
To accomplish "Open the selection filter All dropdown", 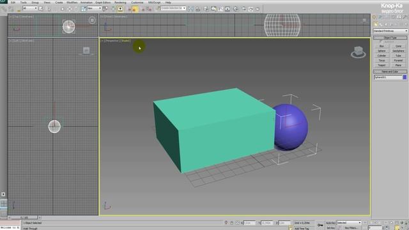I will 30,8.
